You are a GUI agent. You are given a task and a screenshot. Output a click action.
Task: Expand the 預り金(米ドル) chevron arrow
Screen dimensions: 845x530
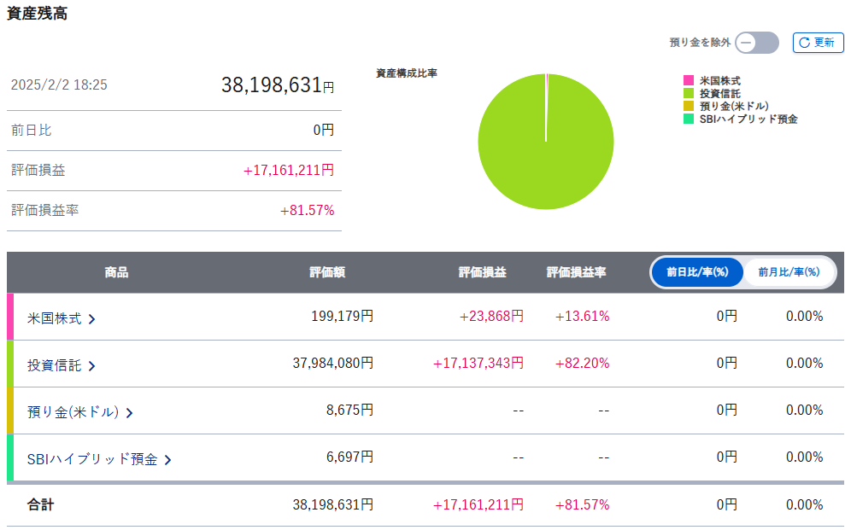[129, 413]
